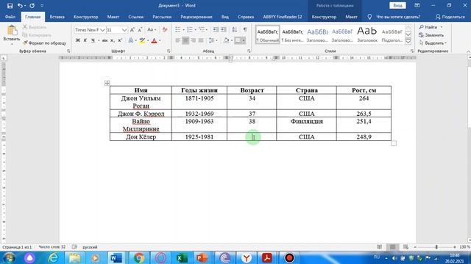The image size is (471, 264).
Task: Toggle underline (Ч) formatting
Action: [x=93, y=40]
